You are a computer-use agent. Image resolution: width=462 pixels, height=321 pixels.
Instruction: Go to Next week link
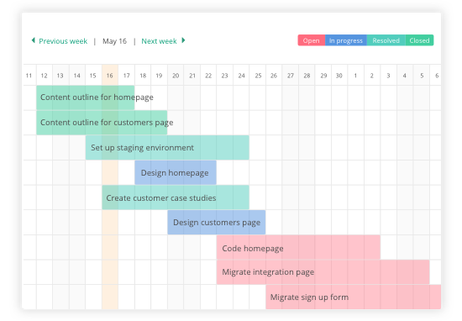(159, 41)
